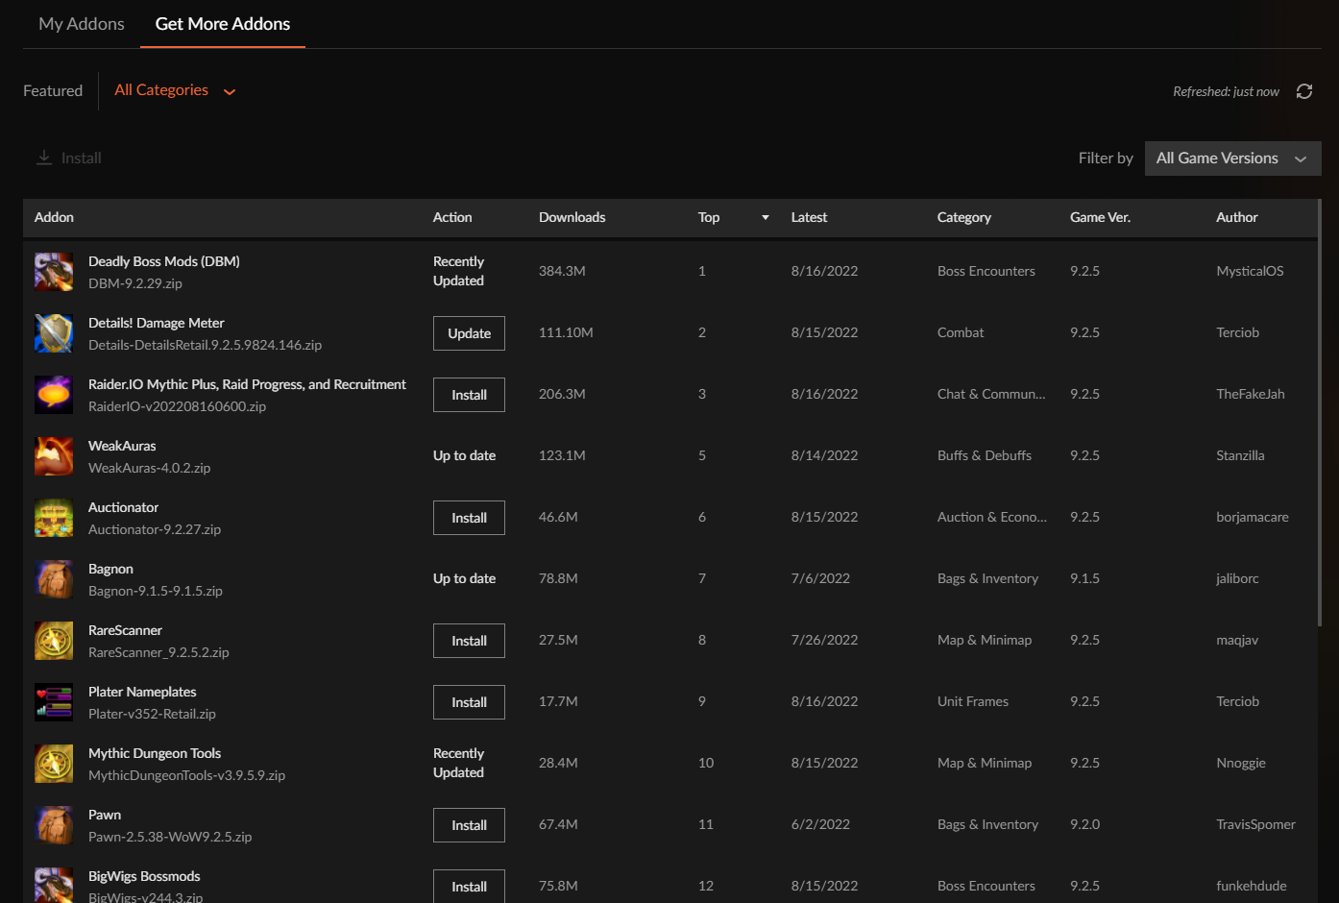
Task: Click the refresh icon near Refreshed just now
Action: point(1303,90)
